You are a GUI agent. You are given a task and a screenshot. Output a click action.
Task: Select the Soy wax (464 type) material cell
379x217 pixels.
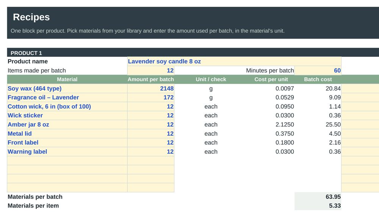coord(67,89)
